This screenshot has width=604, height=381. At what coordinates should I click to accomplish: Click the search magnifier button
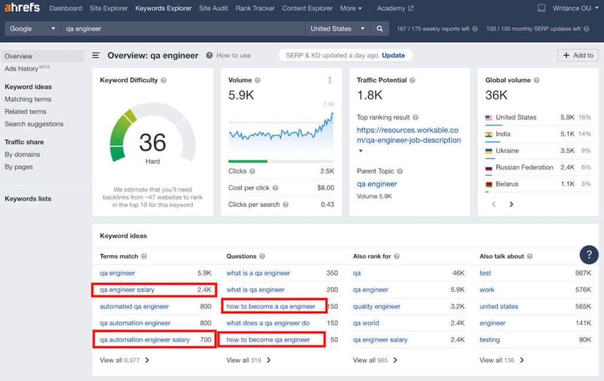coord(380,29)
